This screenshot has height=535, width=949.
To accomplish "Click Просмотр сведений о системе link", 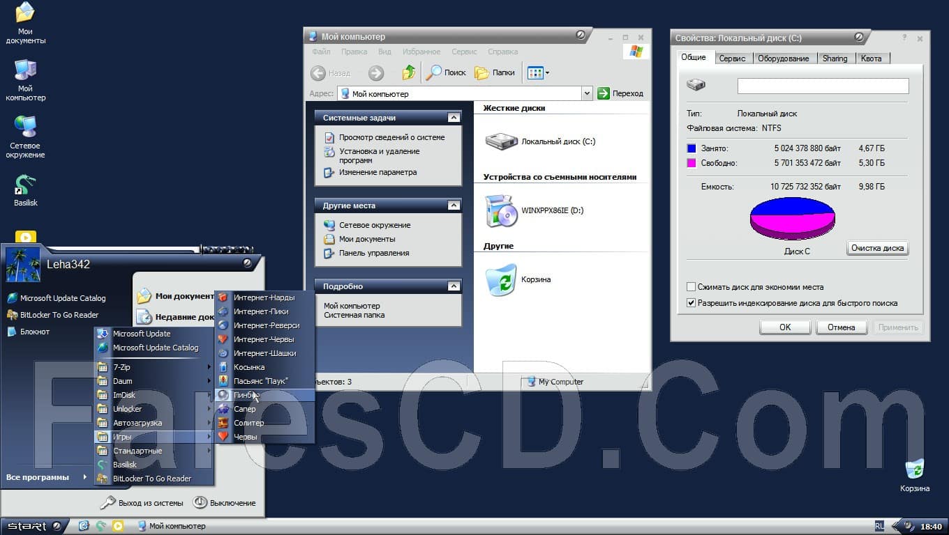I will [x=391, y=137].
